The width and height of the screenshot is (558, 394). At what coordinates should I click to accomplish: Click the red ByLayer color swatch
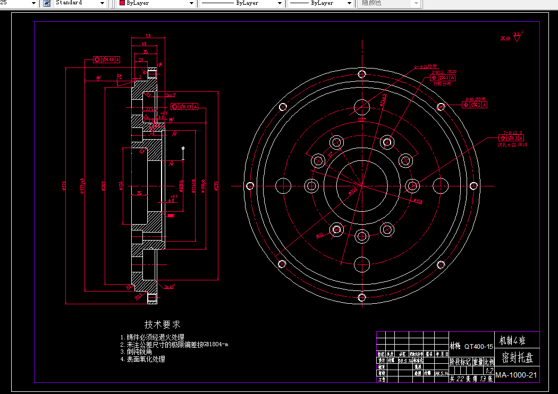(122, 3)
